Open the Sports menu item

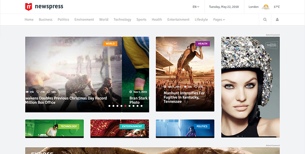click(x=142, y=19)
